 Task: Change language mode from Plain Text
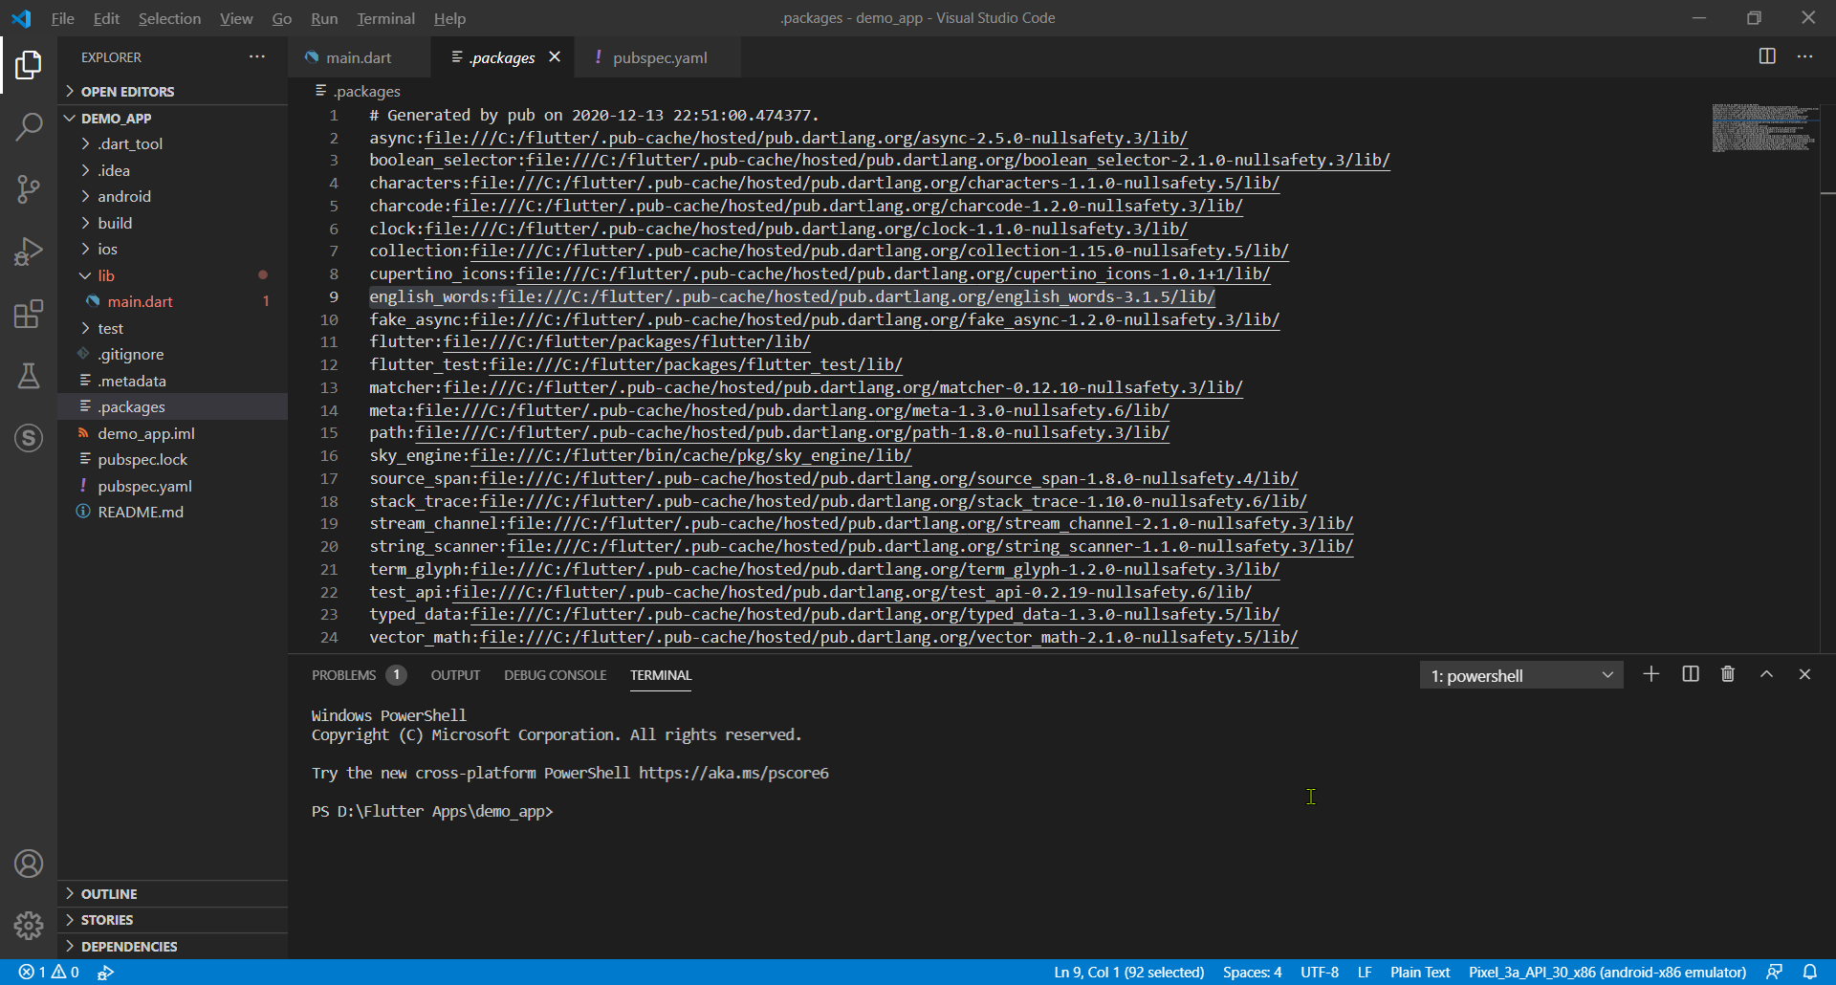[x=1420, y=972]
